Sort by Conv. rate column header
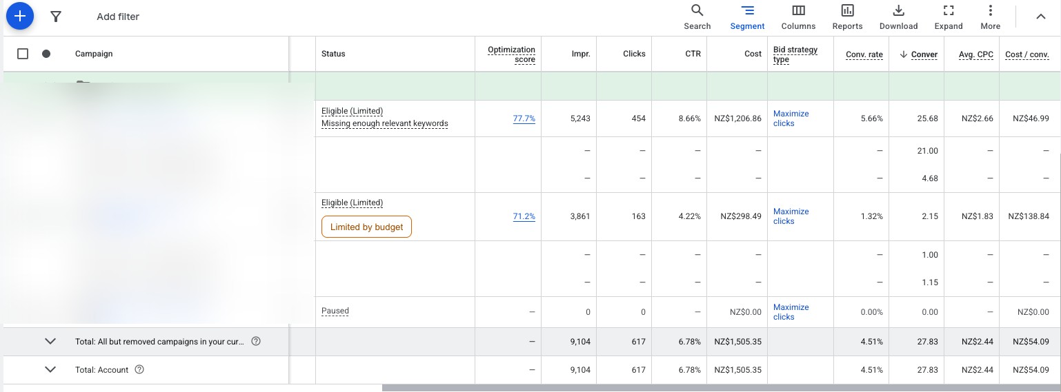The image size is (1061, 392). (x=864, y=54)
